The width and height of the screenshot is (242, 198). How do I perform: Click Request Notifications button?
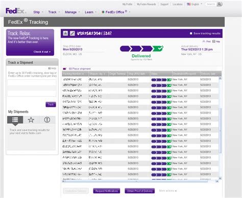coord(107,191)
